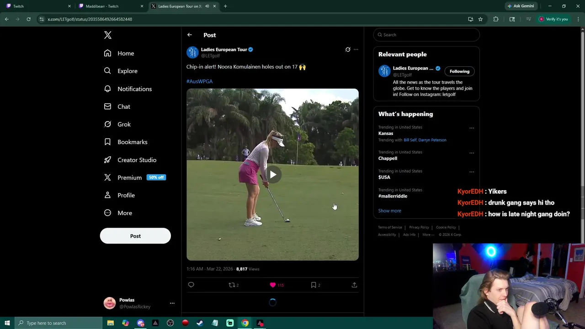Open the #AusWPGA hashtag link

(199, 81)
